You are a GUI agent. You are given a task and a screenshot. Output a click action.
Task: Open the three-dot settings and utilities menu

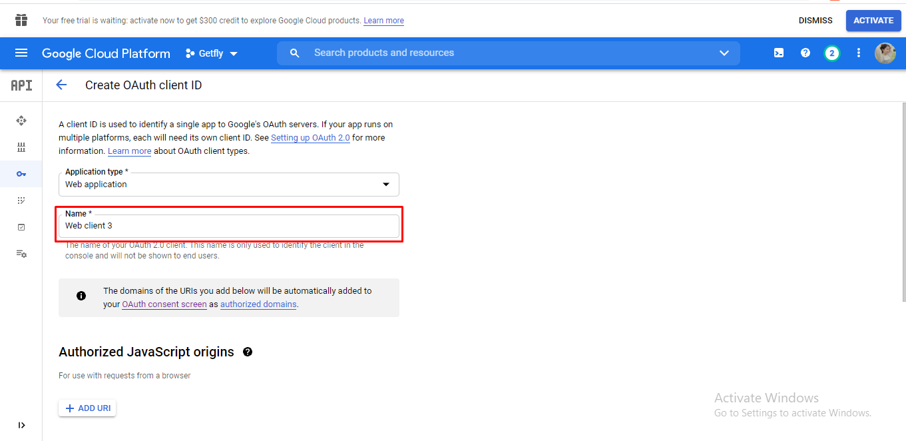[x=858, y=53]
